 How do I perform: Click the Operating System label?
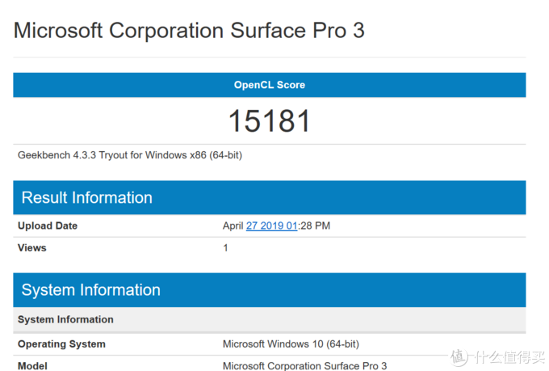point(61,344)
